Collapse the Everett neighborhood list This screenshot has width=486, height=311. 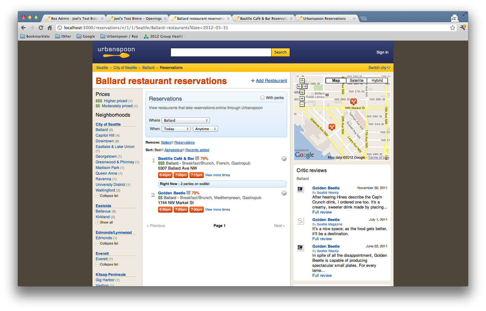[x=107, y=265]
